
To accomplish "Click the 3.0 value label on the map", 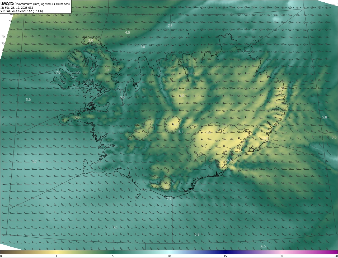I will [91, 40].
